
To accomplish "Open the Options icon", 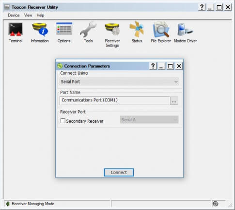I will point(64,29).
